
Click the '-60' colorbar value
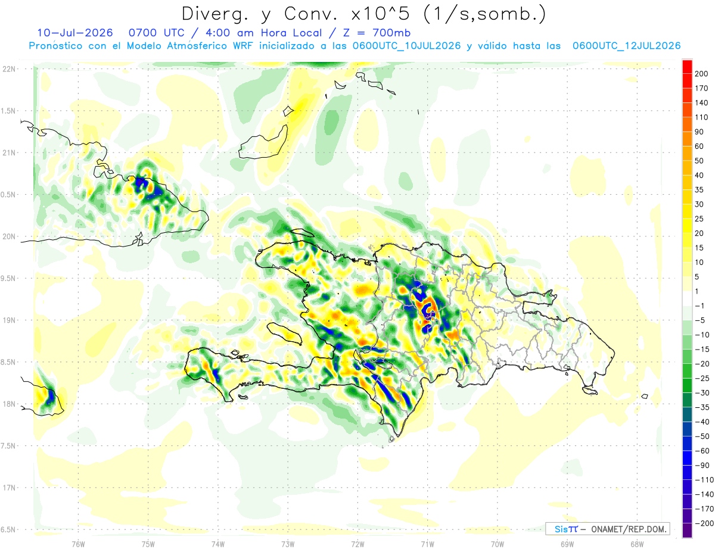coord(702,451)
